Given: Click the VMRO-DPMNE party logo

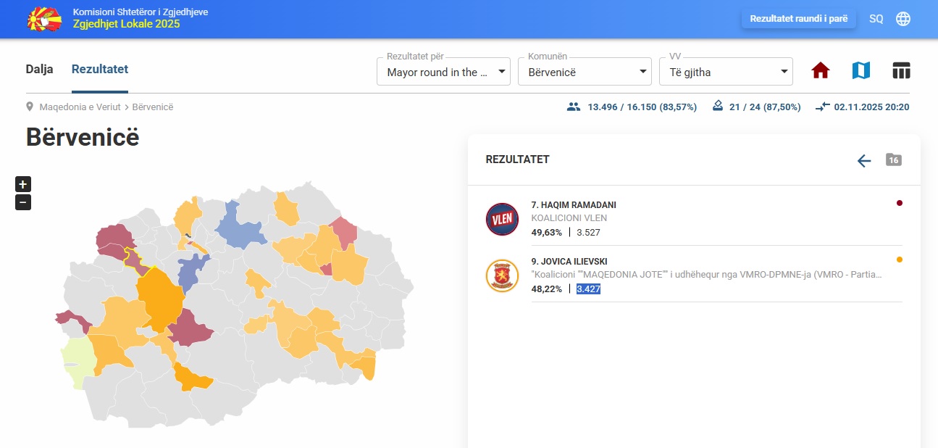Looking at the screenshot, I should (x=502, y=276).
